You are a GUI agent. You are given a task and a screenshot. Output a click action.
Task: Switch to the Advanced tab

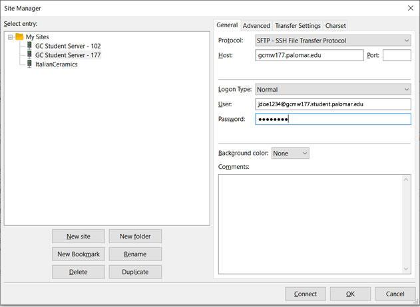(x=256, y=26)
